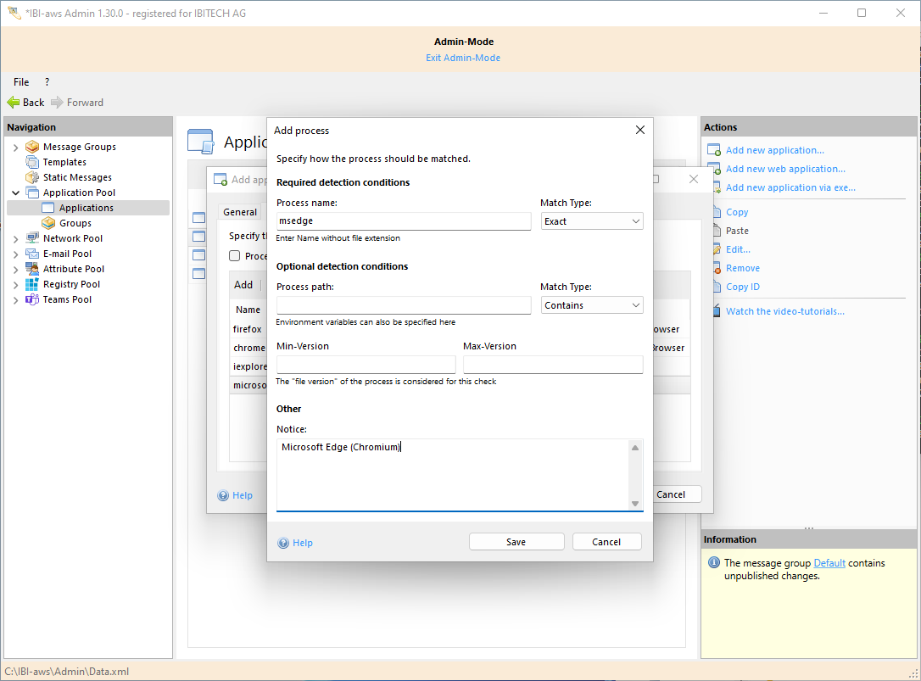The image size is (921, 681).
Task: Switch to the General tab
Action: tap(240, 211)
